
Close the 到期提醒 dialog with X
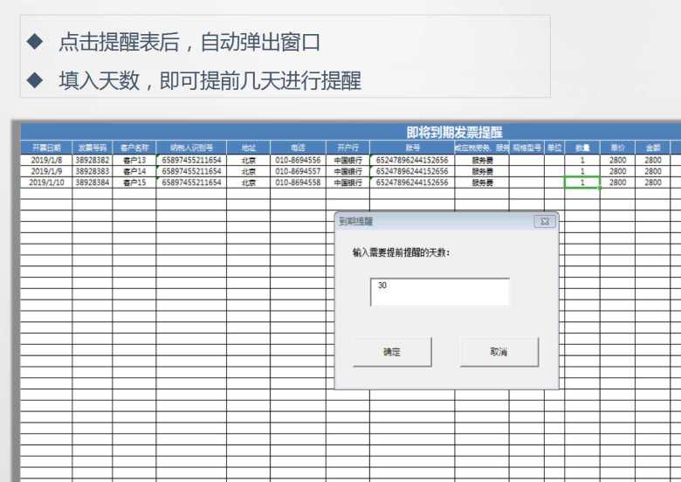coord(544,222)
